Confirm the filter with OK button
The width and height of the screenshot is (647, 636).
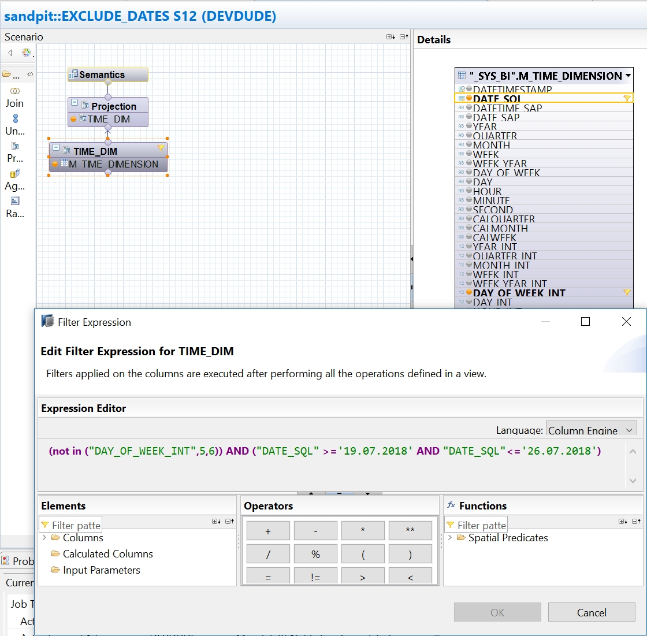coord(497,612)
